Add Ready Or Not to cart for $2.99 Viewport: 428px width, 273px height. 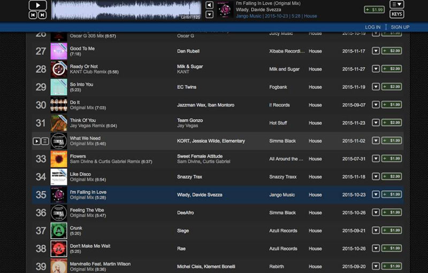(392, 69)
